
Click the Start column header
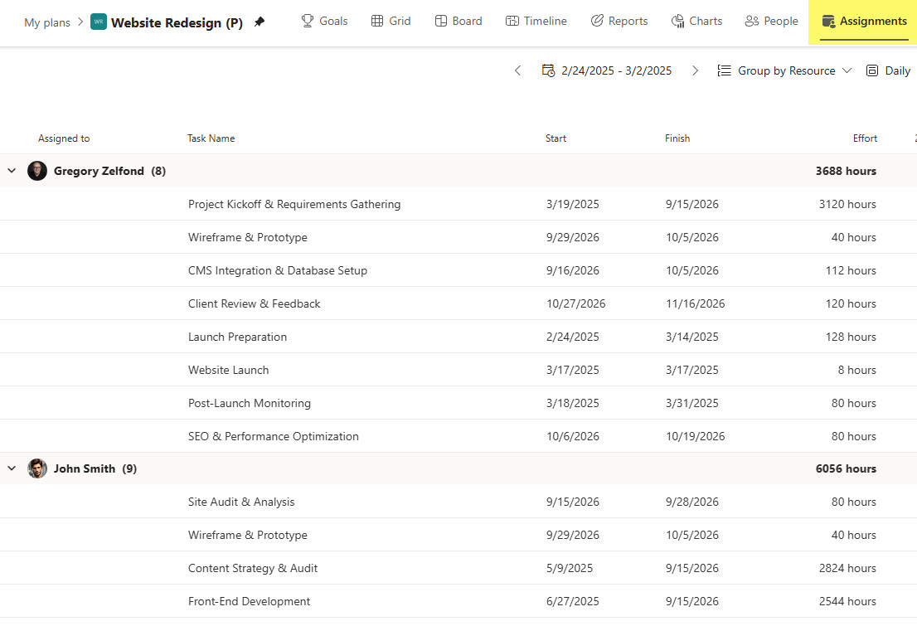(556, 138)
